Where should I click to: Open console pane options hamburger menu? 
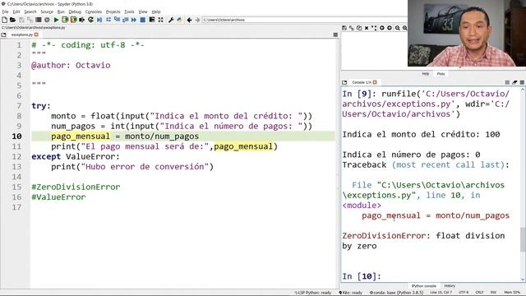coord(522,82)
